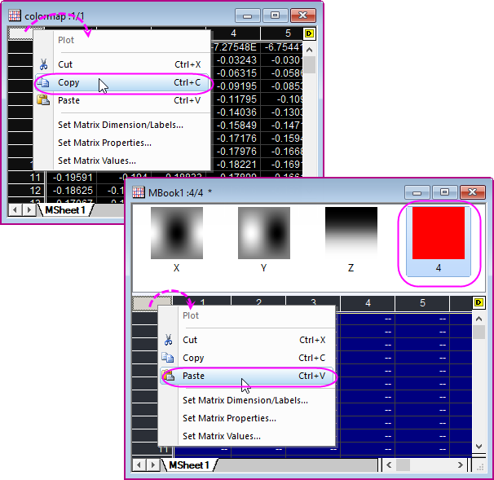Screen dimensions: 494x480
Task: Click the yellow corner icon in MBook1 header
Action: (x=479, y=304)
